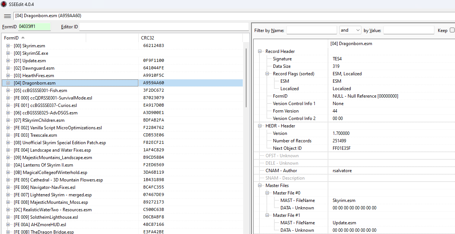Collapse the Record Header section
The width and height of the screenshot is (455, 234).
point(260,51)
